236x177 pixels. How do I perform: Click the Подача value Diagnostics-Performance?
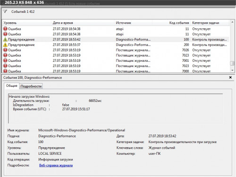pos(57,136)
